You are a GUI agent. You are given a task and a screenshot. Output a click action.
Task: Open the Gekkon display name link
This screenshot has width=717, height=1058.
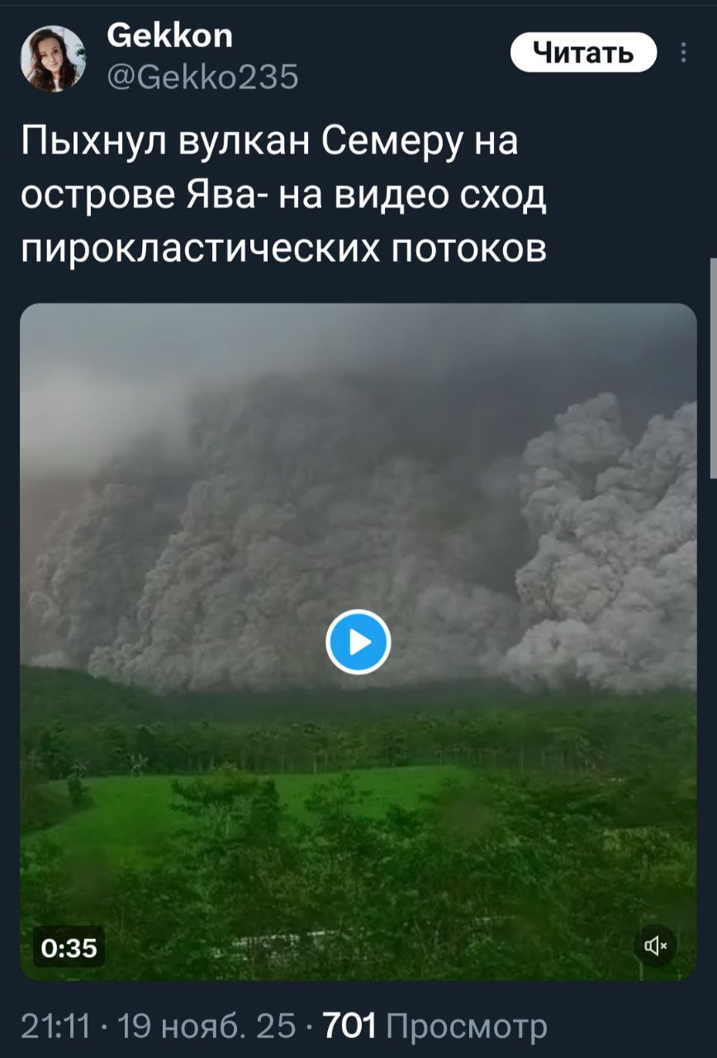[x=170, y=36]
